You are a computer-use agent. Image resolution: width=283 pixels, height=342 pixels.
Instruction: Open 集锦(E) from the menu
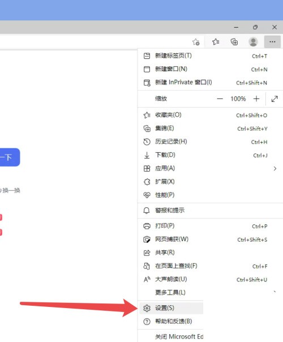click(x=210, y=128)
